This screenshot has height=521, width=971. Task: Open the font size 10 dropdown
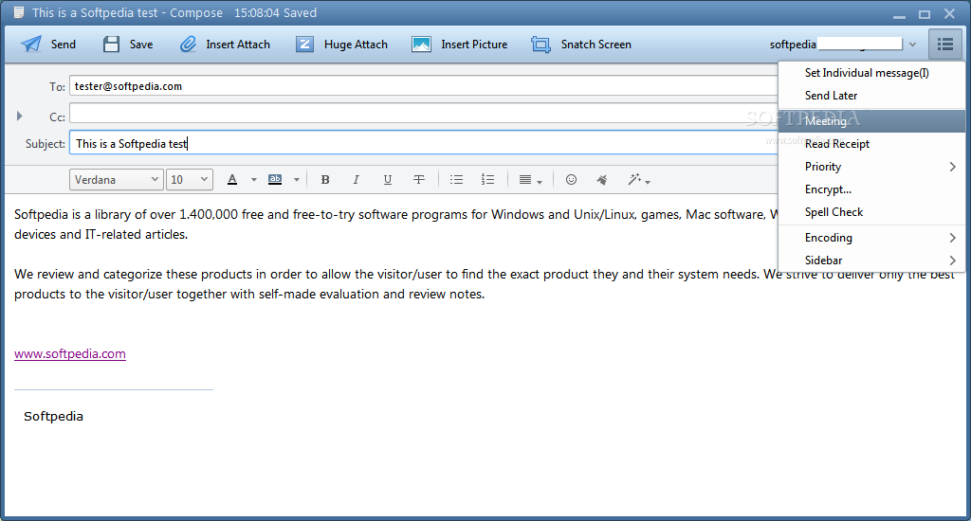coord(190,179)
